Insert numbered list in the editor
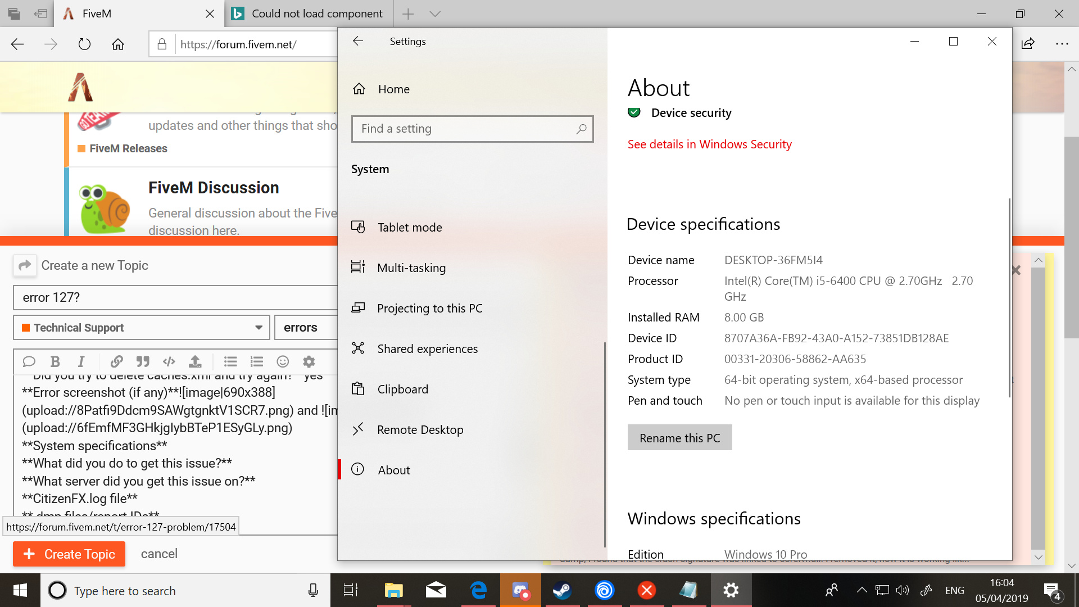The width and height of the screenshot is (1079, 607). (x=257, y=361)
